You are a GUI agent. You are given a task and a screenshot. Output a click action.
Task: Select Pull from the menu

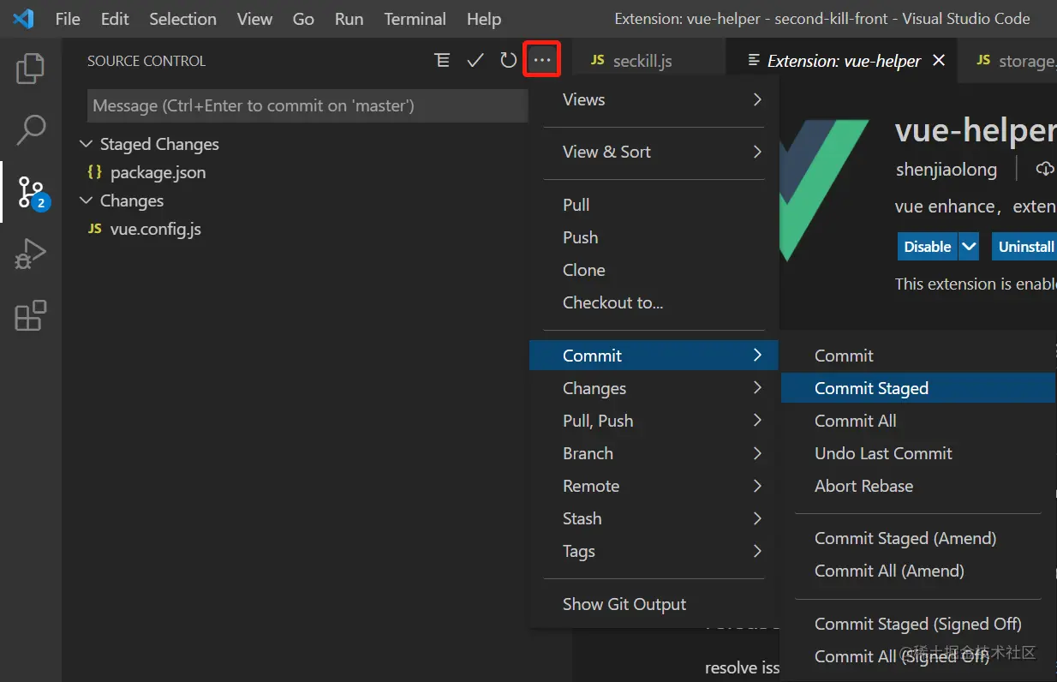point(654,205)
